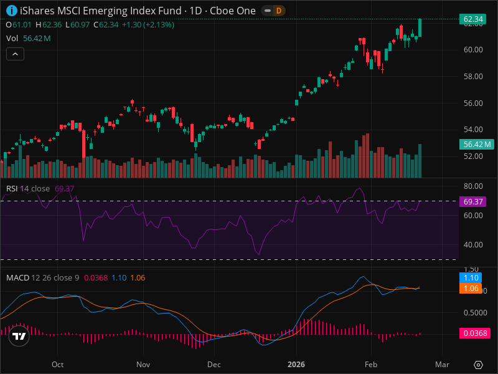498x374 pixels.
Task: Click the Oct label on time axis
Action: [57, 365]
